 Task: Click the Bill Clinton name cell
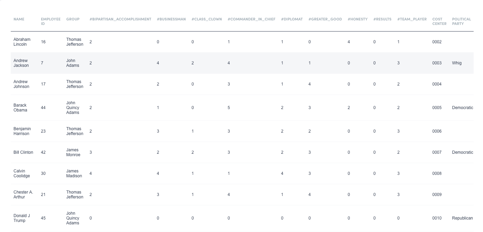23,152
